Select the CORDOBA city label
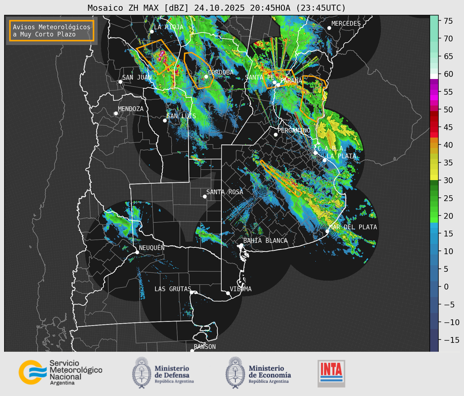464x396 pixels. (221, 72)
